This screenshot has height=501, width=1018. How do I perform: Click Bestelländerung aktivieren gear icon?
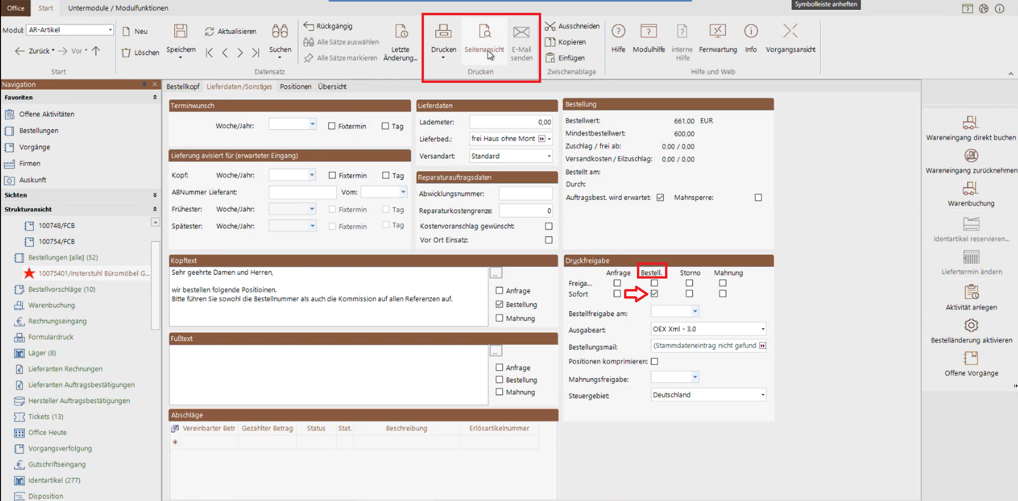point(971,326)
